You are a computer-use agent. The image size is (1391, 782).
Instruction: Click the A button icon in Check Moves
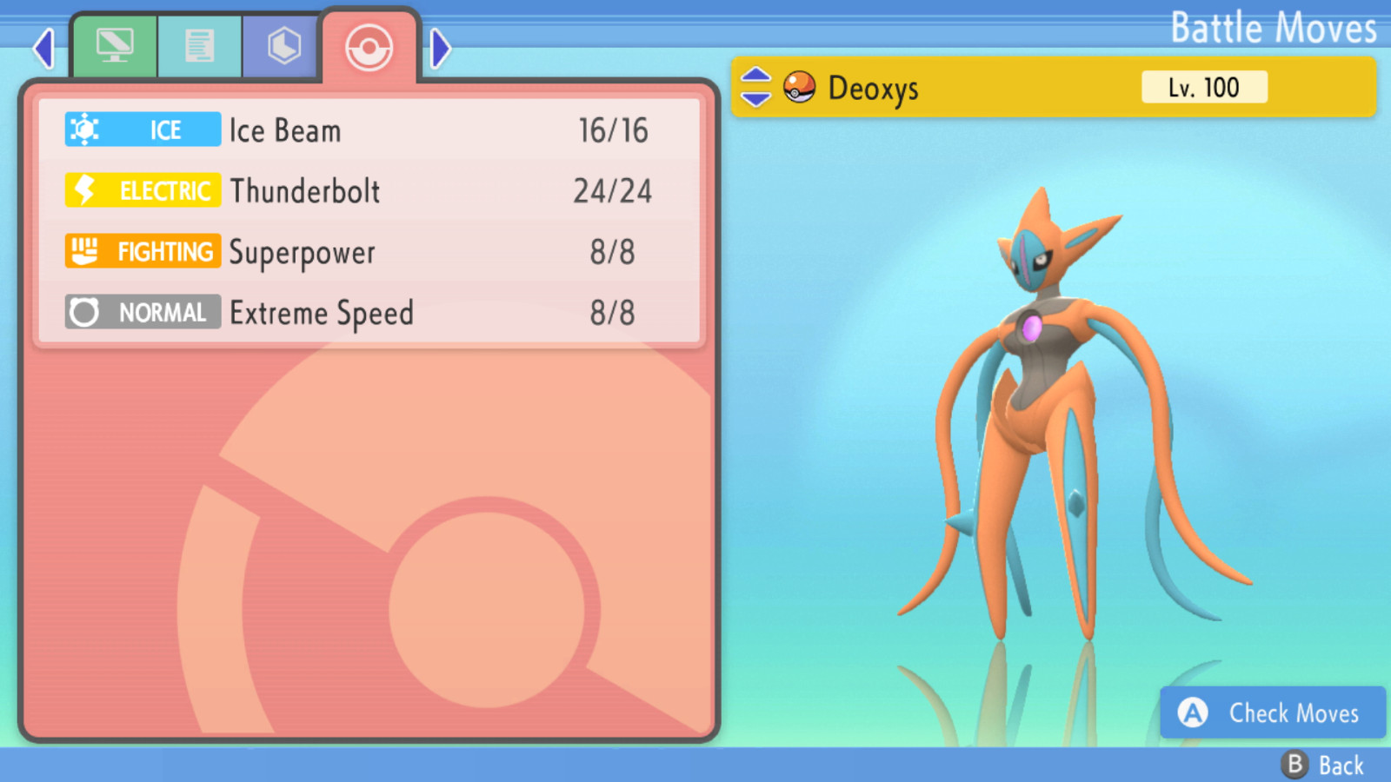tap(1193, 713)
